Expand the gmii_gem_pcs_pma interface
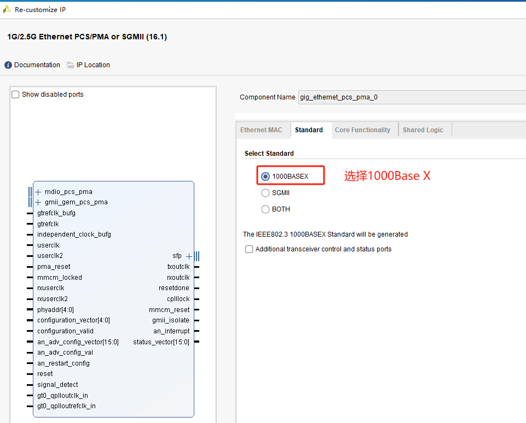Viewport: 526px width, 423px height. (38, 202)
